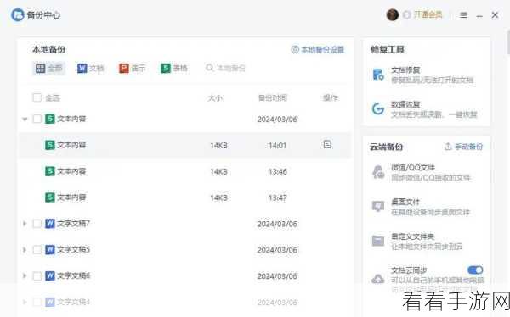Click the 文字文稿6 file name

[73, 275]
